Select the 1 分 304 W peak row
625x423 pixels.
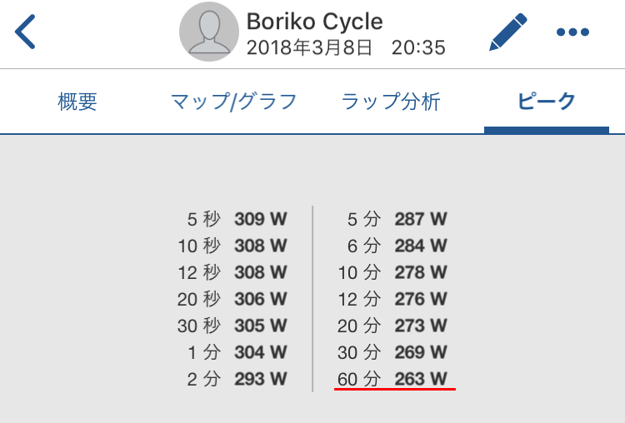point(237,352)
